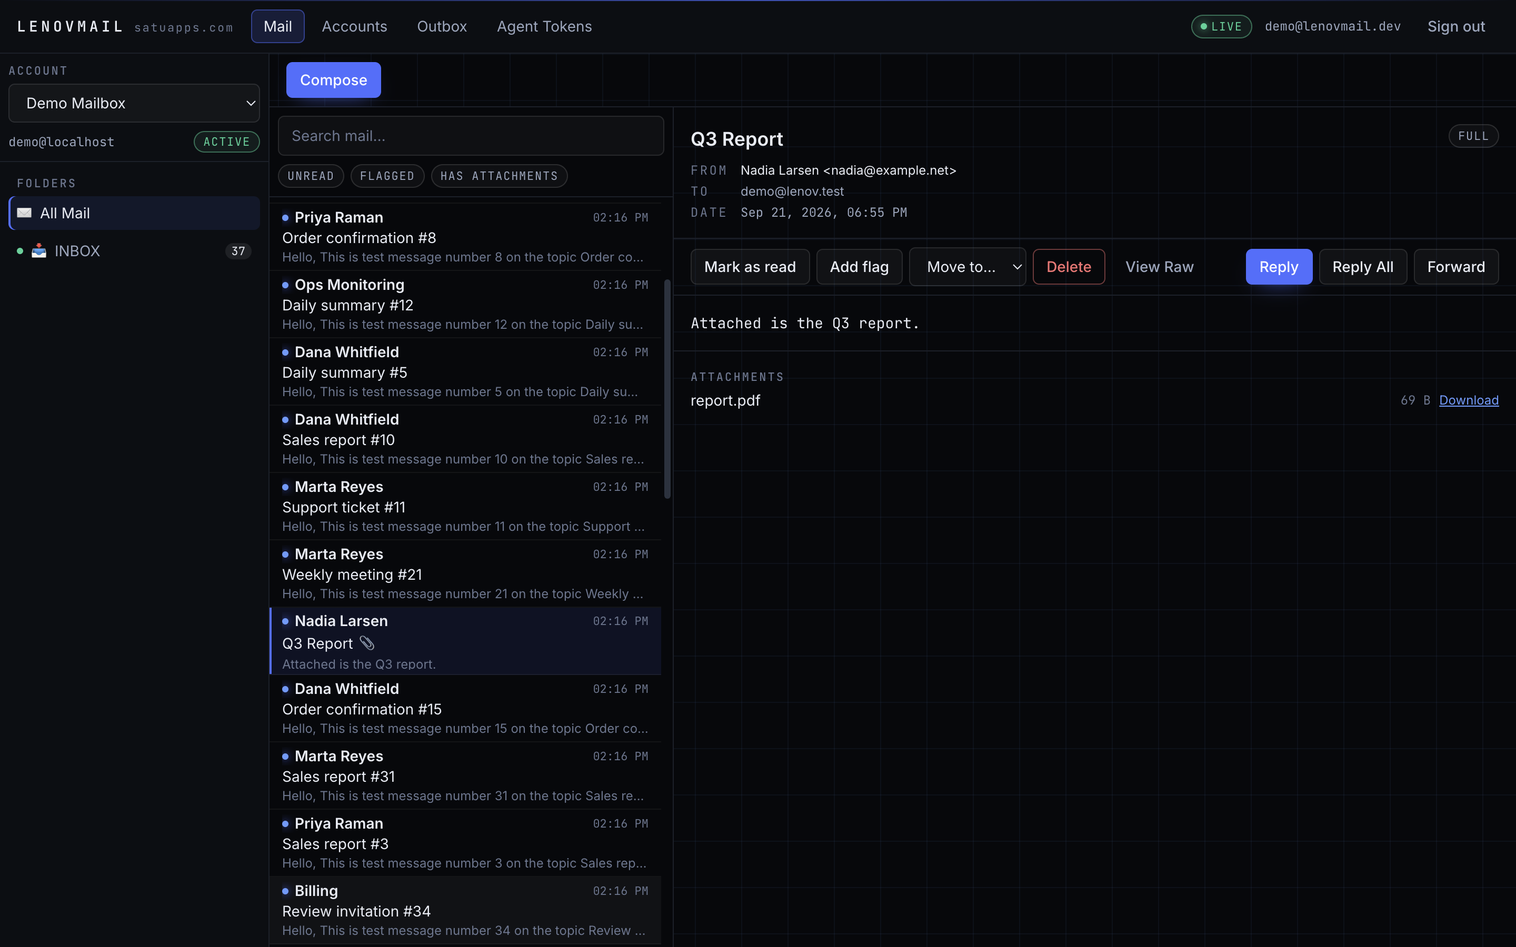Open Dana Whitfield Daily summary #5 message
The height and width of the screenshot is (947, 1516).
pyautogui.click(x=465, y=371)
